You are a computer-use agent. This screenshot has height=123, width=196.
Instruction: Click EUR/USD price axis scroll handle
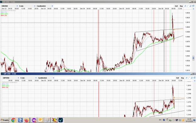coord(193,58)
